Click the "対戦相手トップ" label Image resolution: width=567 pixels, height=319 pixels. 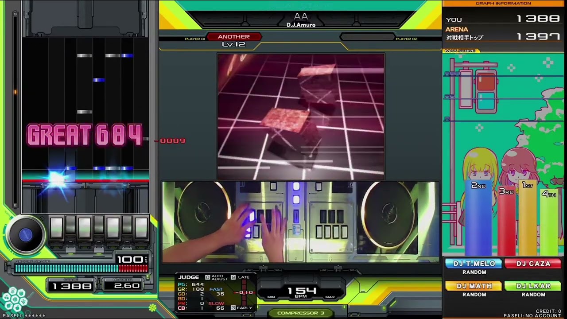pos(464,38)
